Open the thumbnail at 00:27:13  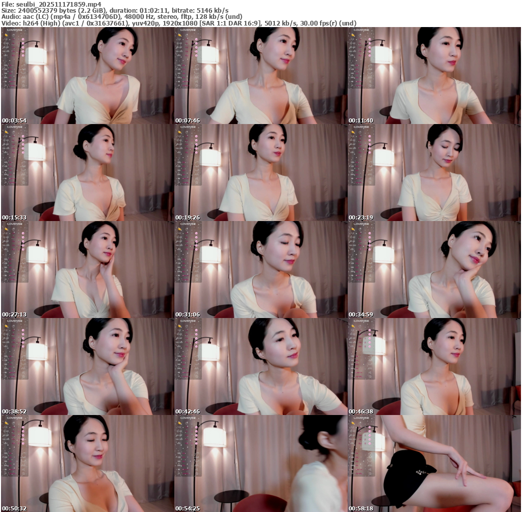pos(87,270)
